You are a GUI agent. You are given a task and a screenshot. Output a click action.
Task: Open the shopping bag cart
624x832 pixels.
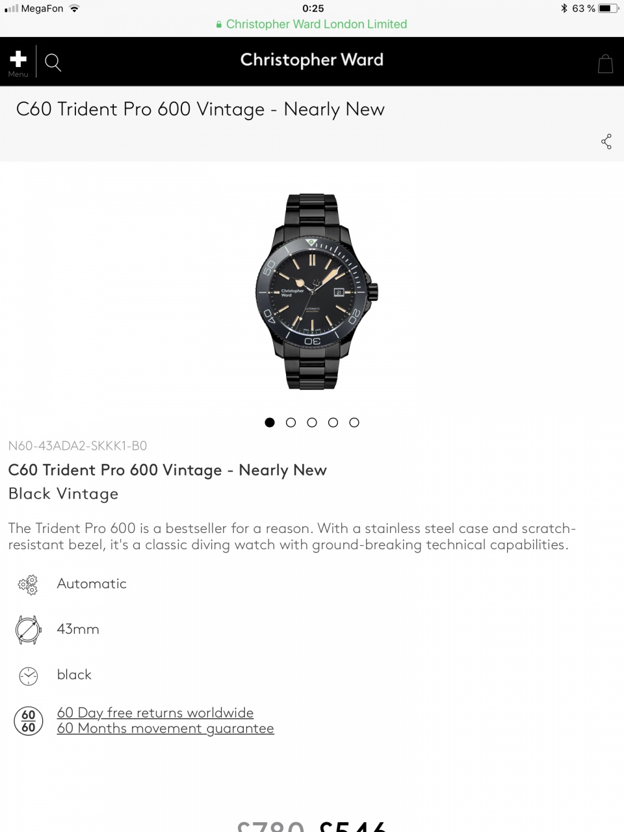tap(605, 64)
